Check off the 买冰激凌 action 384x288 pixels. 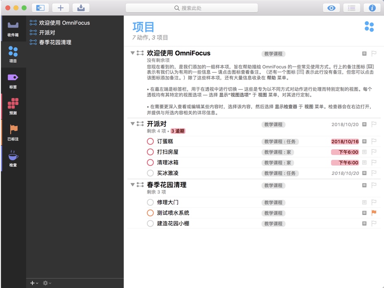pyautogui.click(x=150, y=173)
